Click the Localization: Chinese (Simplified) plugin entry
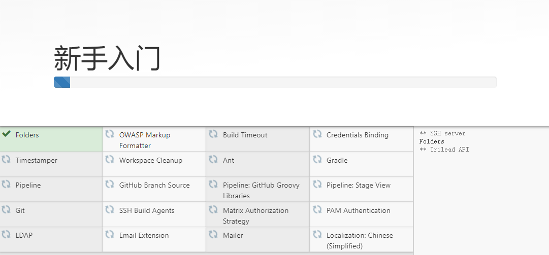This screenshot has height=255, width=549. pos(360,240)
